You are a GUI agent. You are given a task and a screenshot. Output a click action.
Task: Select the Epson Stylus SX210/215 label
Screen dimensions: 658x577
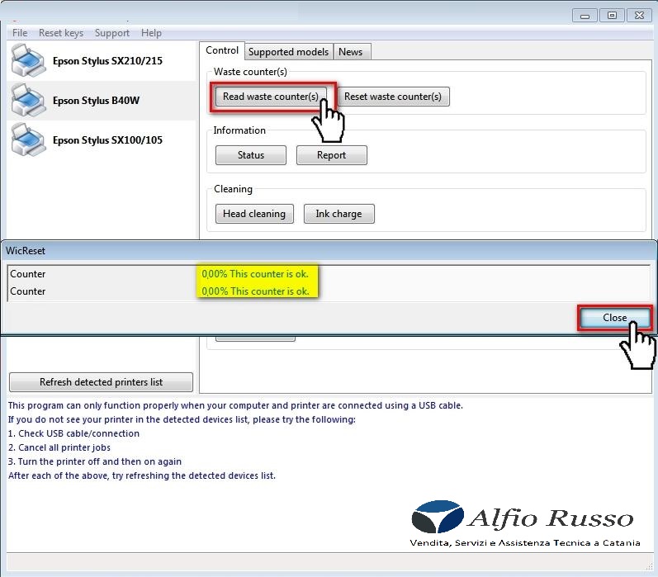pyautogui.click(x=107, y=61)
